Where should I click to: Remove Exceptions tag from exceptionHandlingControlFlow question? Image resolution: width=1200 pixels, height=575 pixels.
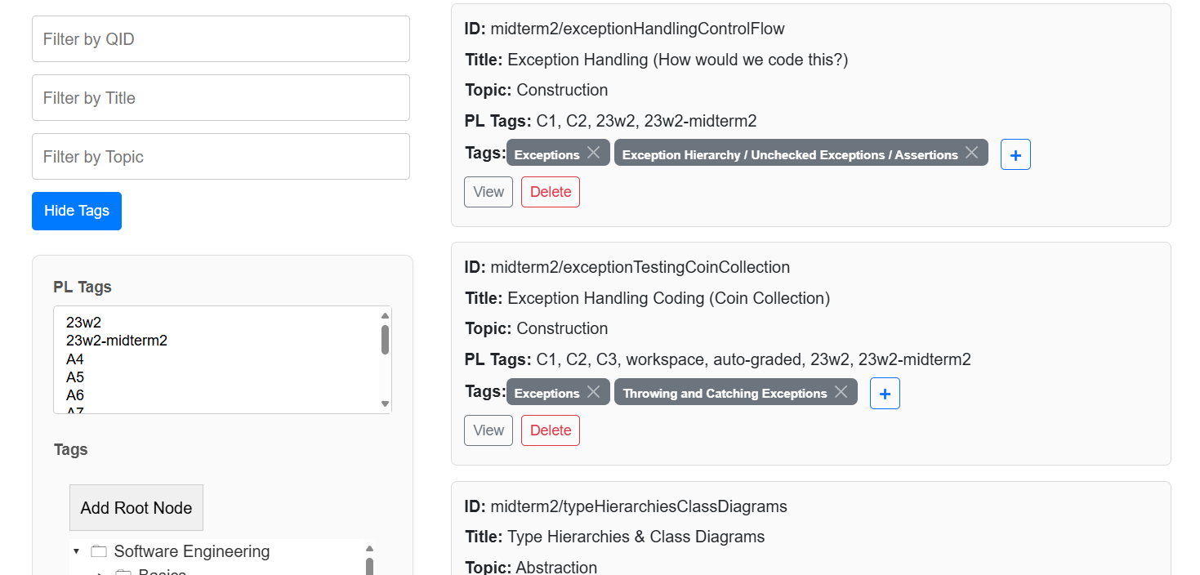pyautogui.click(x=594, y=153)
